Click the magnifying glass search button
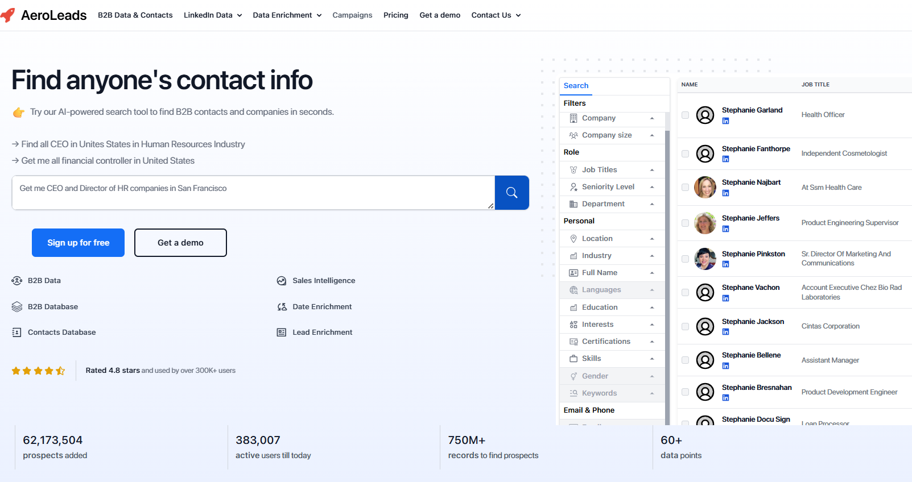Viewport: 912px width, 482px height. 511,193
